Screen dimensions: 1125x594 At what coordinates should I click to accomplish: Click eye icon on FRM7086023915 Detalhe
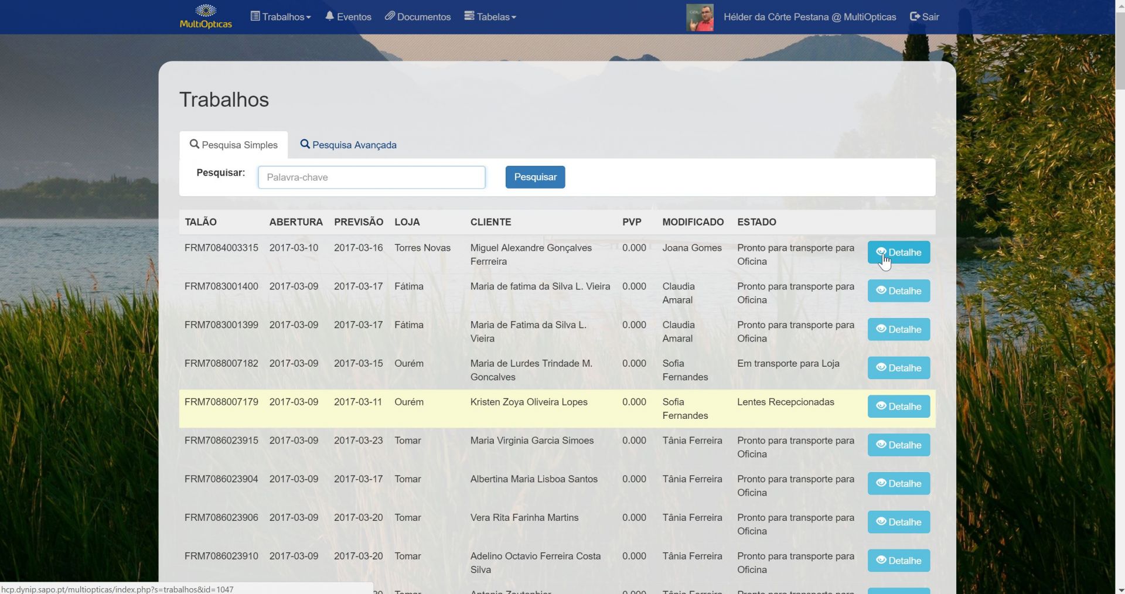881,445
